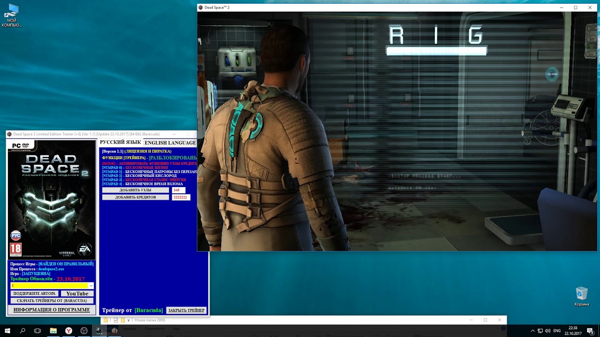Screen dimensions: 600x337
Task: Open Task View from the taskbar
Action: pos(37,330)
